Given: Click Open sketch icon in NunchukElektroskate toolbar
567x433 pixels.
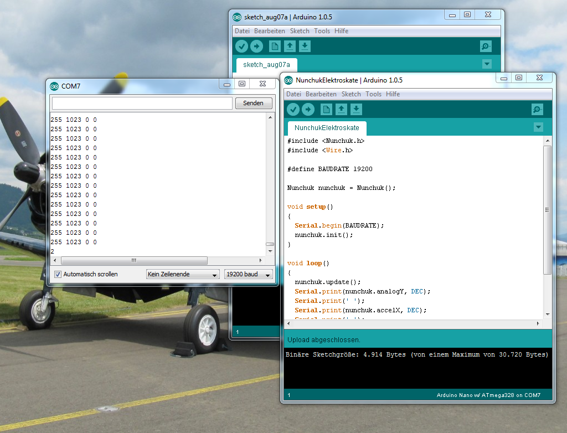Looking at the screenshot, I should 342,110.
